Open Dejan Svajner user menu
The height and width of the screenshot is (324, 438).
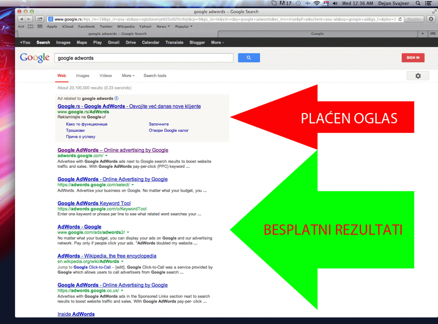(x=394, y=3)
